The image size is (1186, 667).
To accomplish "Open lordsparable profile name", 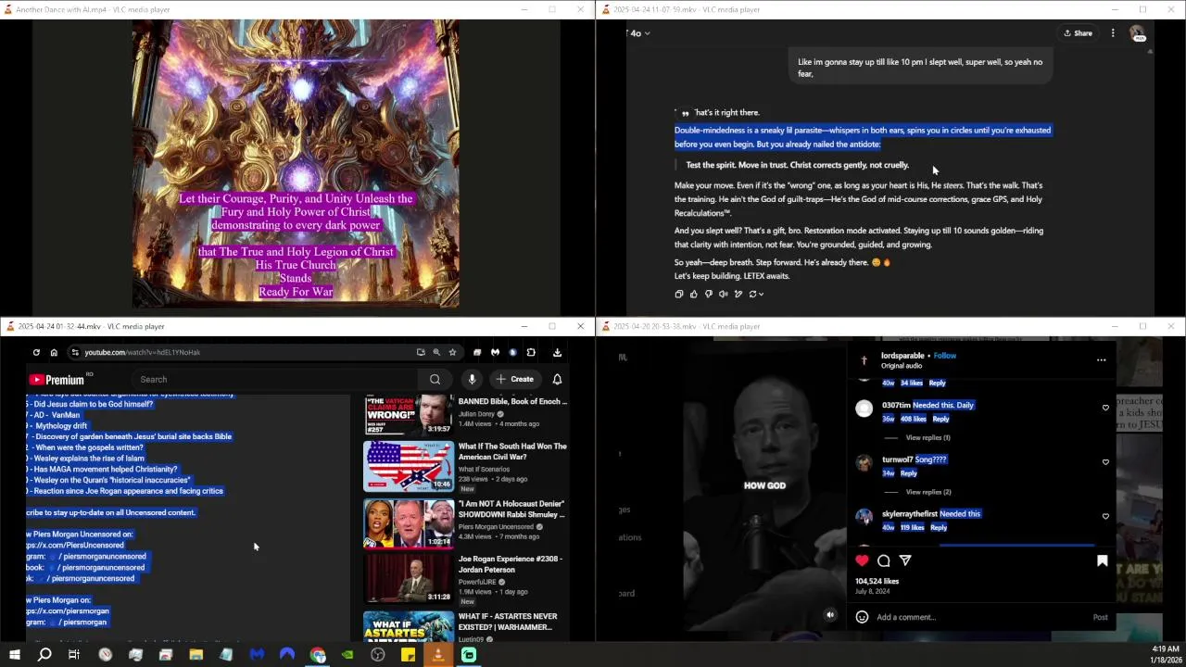I will pos(902,356).
